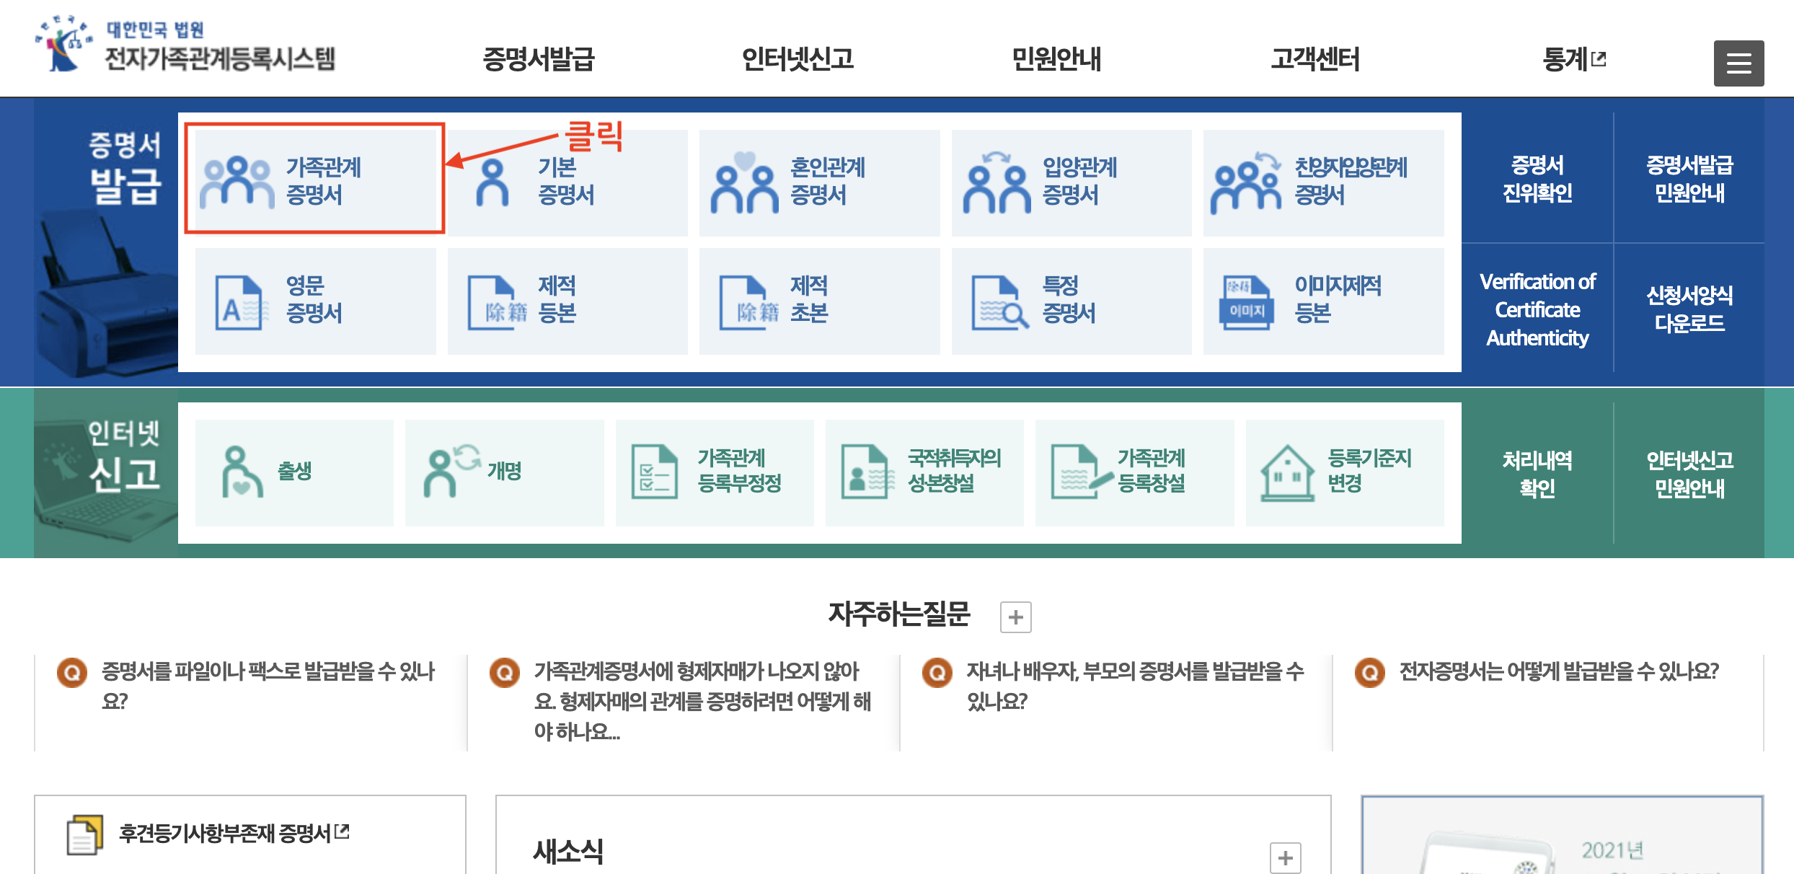Expand 새소식 with plus button

pos(1285,857)
